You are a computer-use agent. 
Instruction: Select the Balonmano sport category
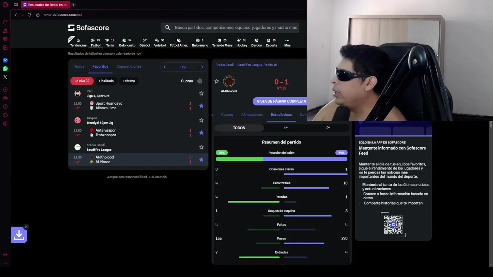pyautogui.click(x=200, y=43)
